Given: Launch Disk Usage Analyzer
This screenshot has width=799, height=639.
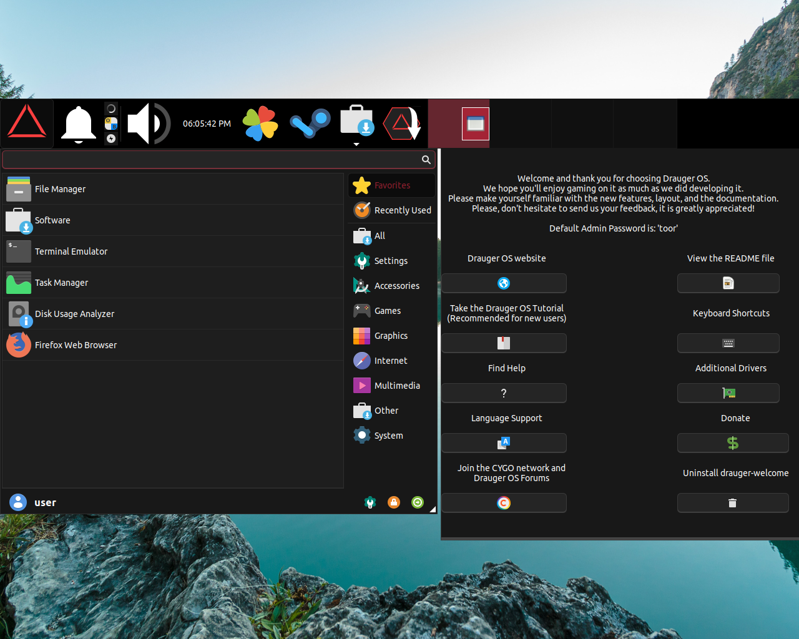Looking at the screenshot, I should pyautogui.click(x=173, y=314).
